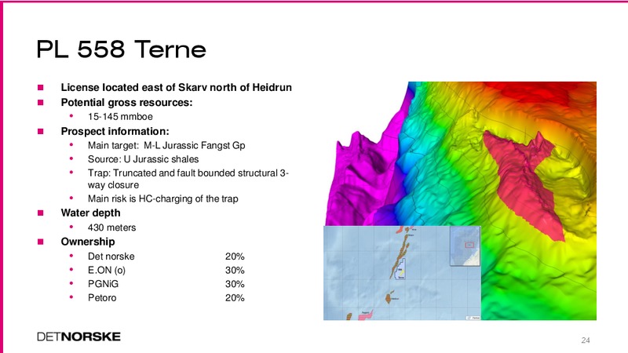Click the 30% value beside E.ON (o)
628x353 pixels.
click(235, 270)
